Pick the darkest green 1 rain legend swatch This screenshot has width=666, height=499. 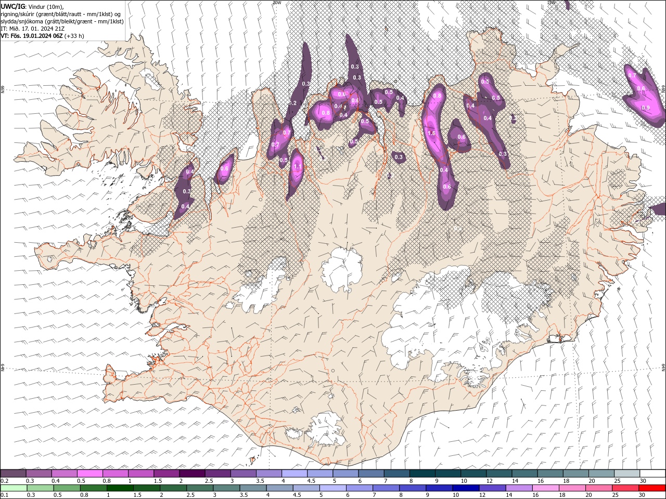click(120, 488)
